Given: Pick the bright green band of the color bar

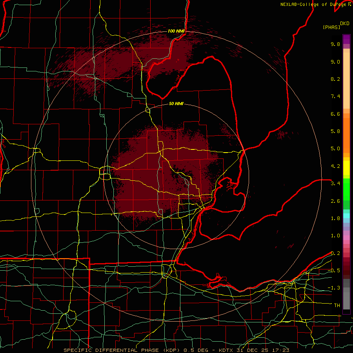Looking at the screenshot, I should (x=346, y=190).
